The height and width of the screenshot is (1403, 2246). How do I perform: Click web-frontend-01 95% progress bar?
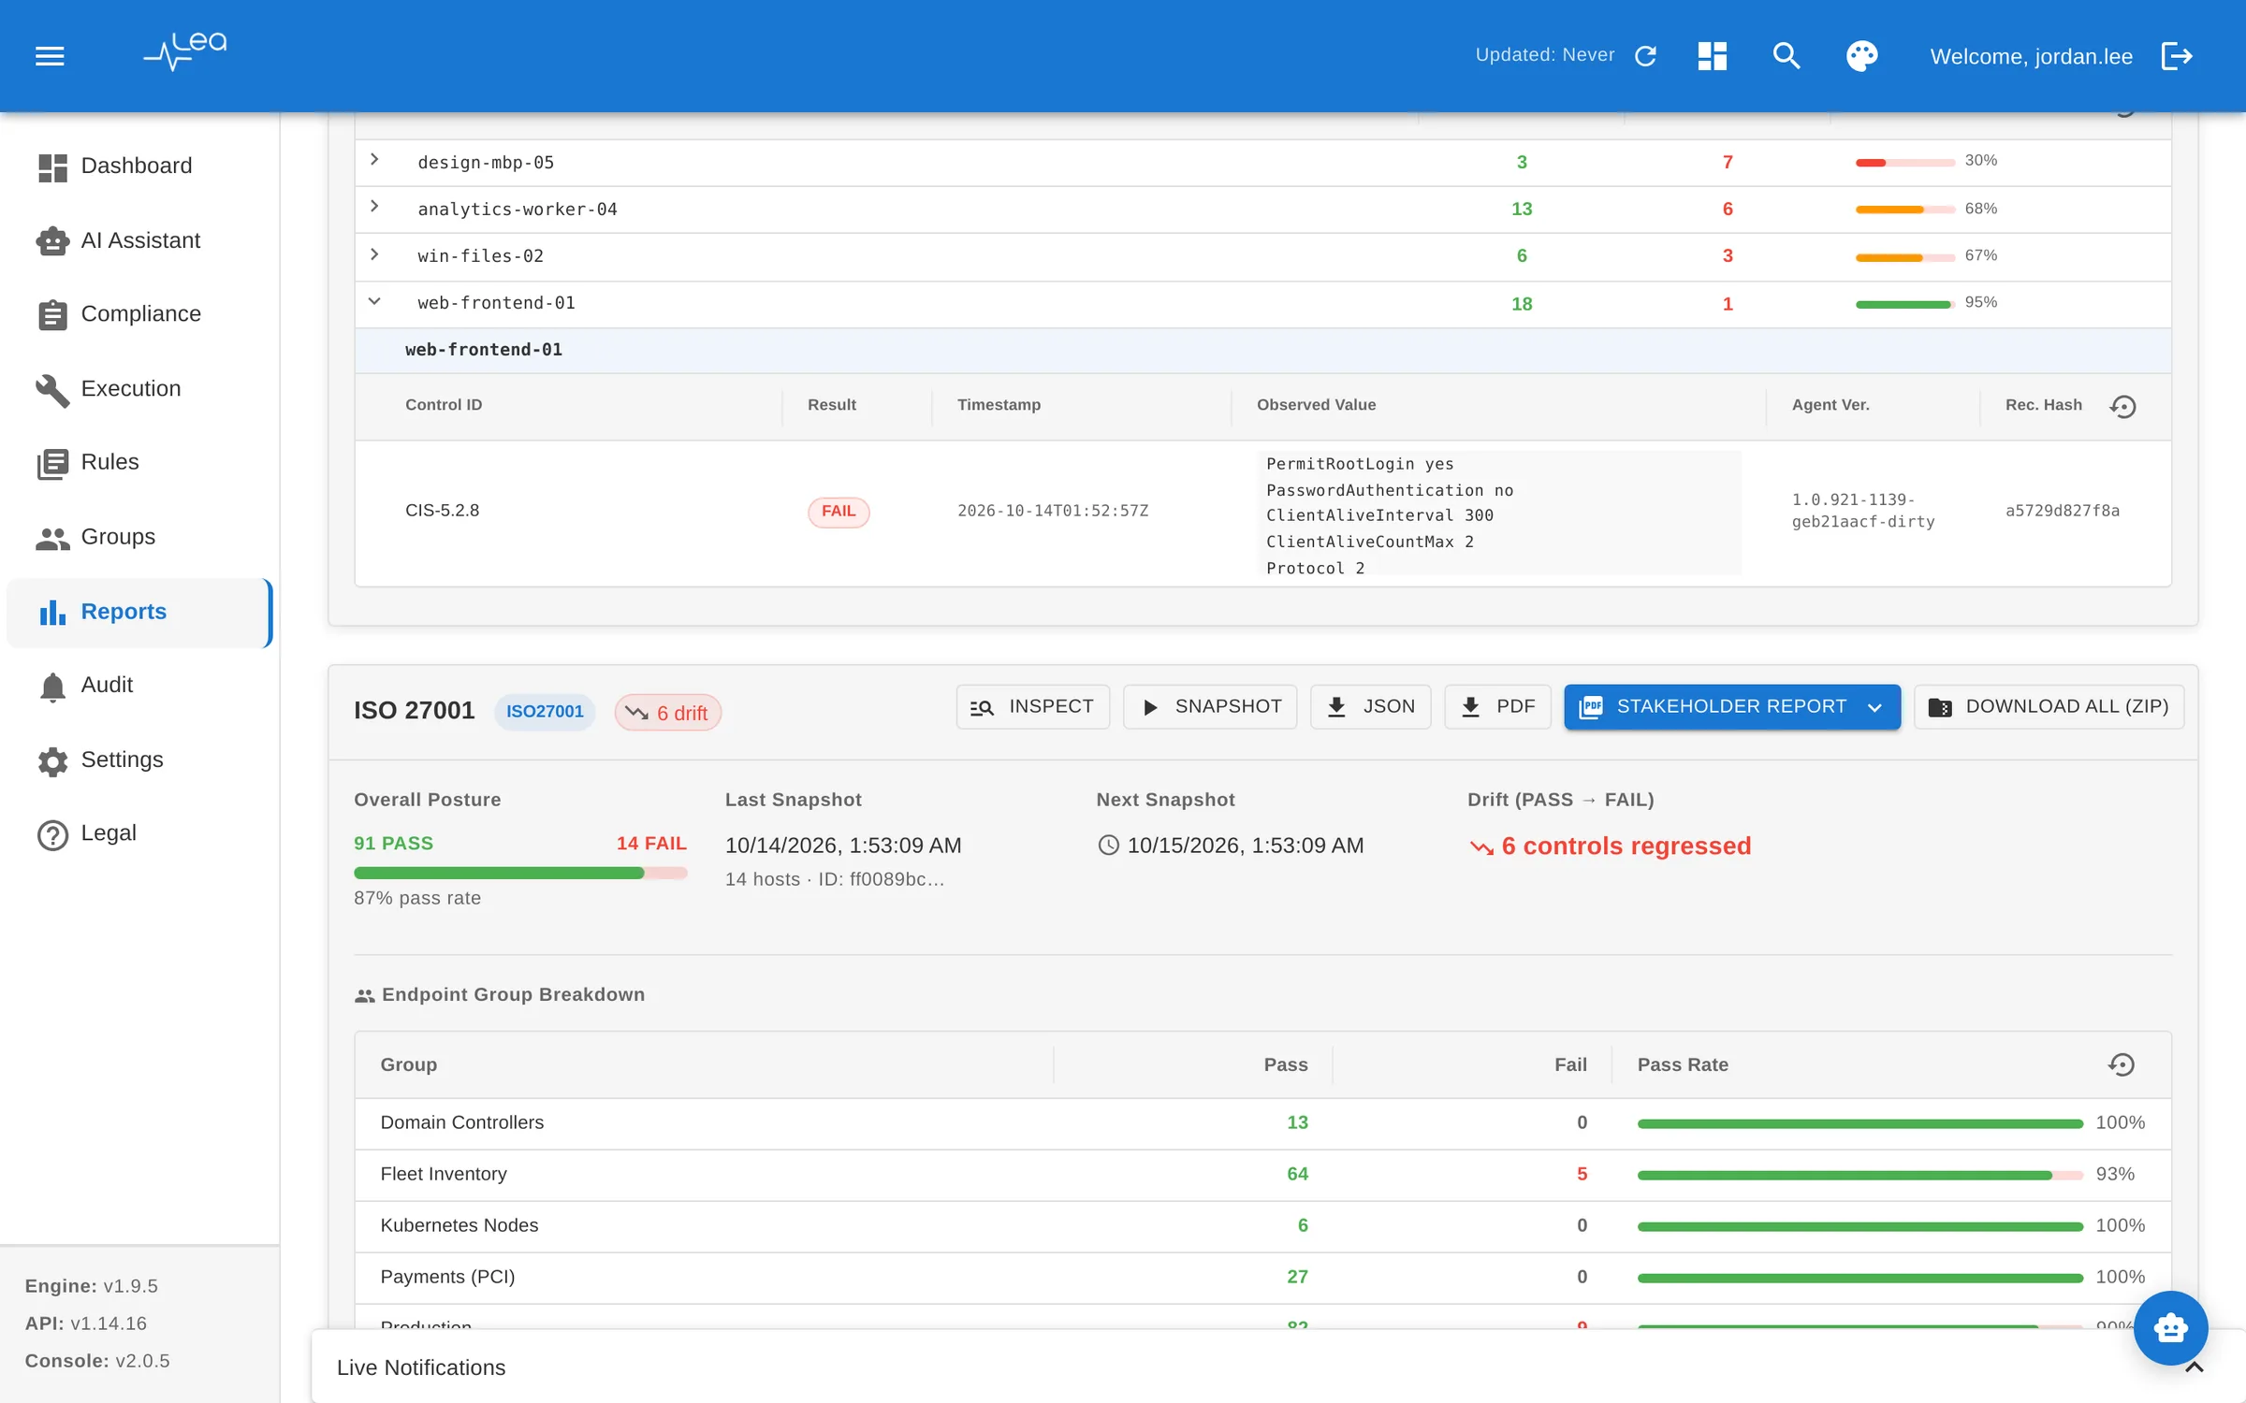coord(1904,304)
